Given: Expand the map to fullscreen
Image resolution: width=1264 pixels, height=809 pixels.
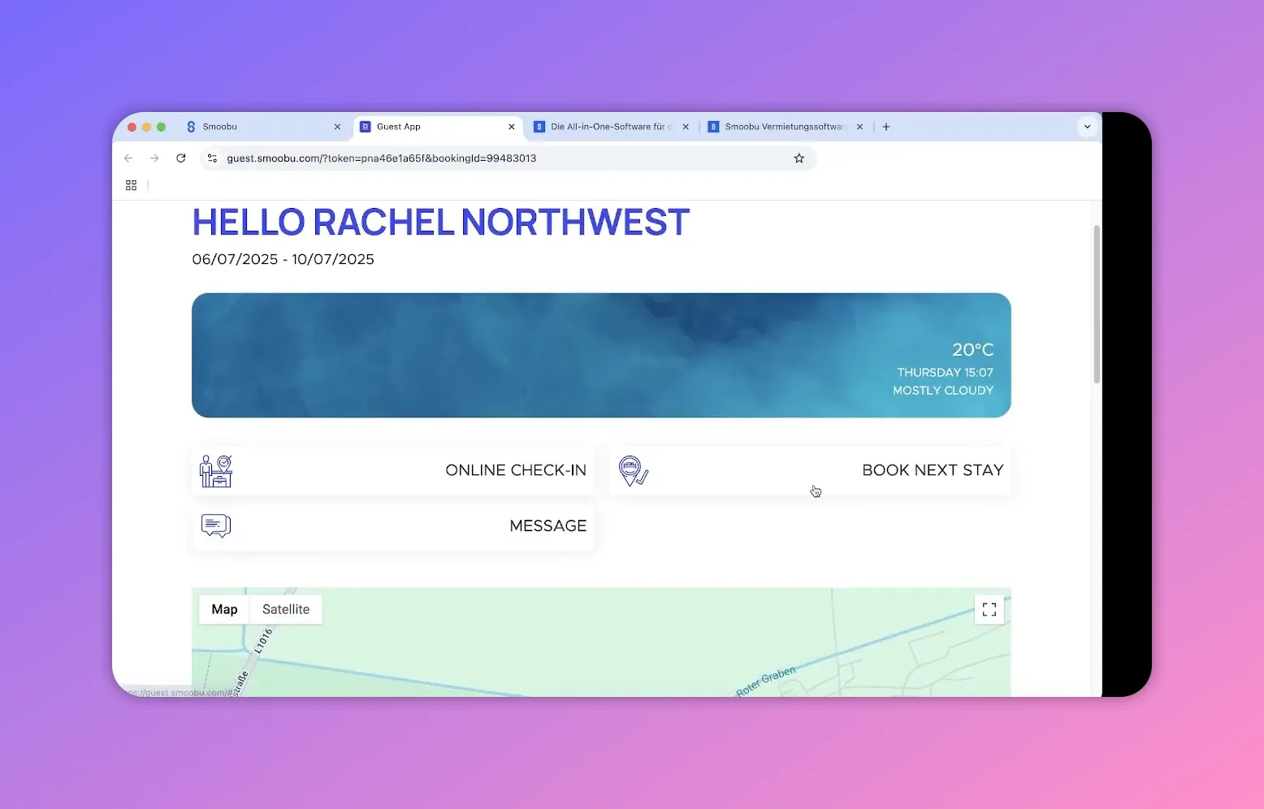Looking at the screenshot, I should (x=989, y=609).
